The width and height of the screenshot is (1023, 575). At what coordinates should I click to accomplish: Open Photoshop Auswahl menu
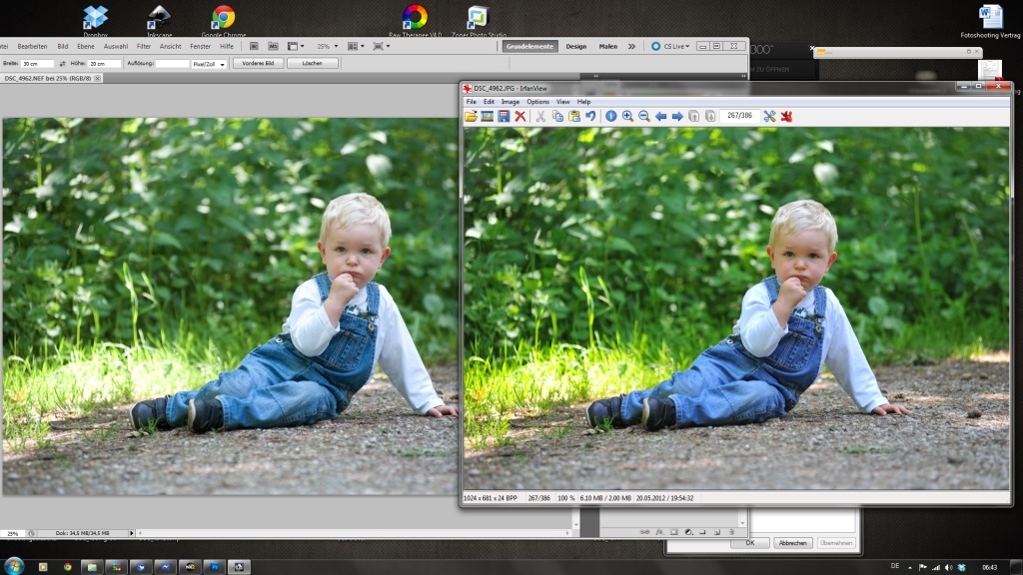116,46
